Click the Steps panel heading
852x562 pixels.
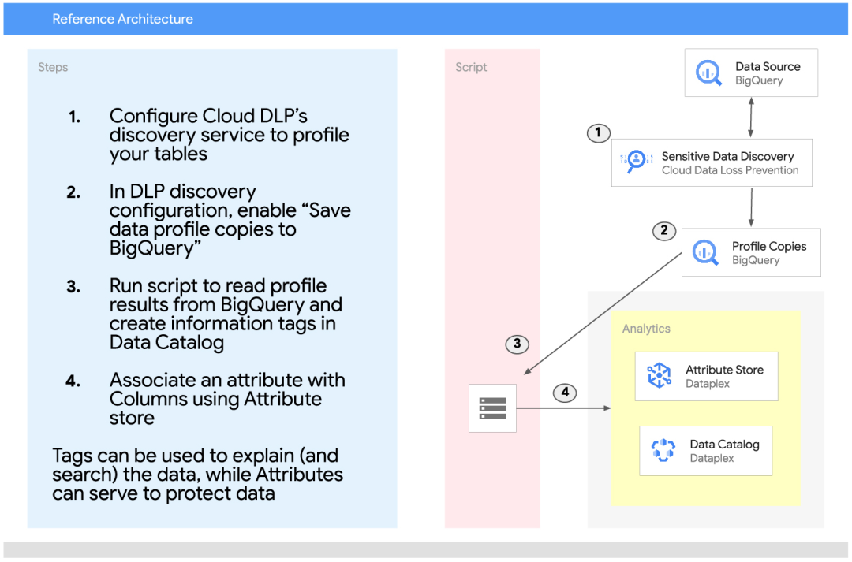pos(53,67)
